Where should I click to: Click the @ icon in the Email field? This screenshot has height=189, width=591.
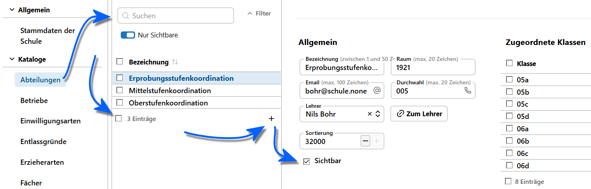tap(377, 91)
